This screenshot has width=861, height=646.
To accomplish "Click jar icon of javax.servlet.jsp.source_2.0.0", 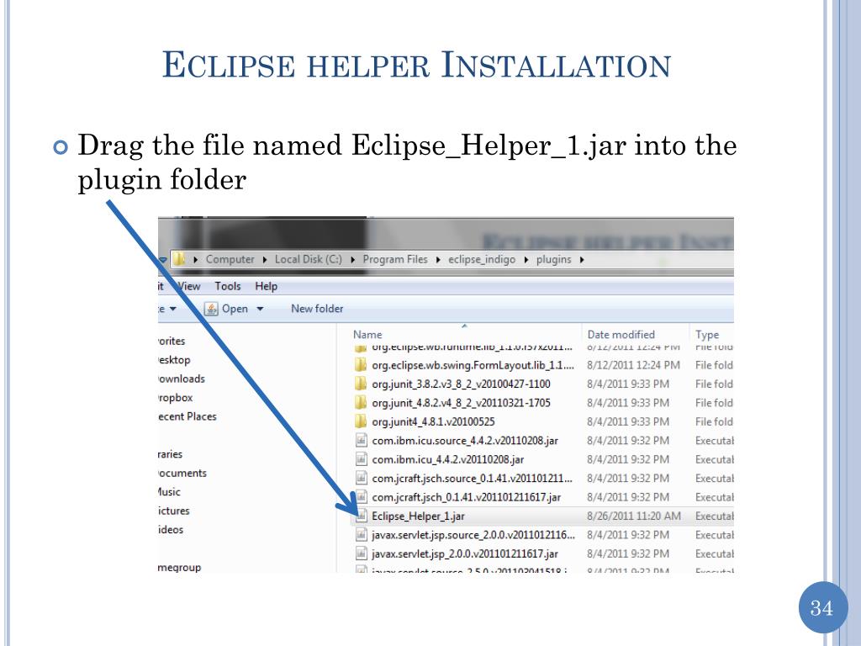I will 361,534.
